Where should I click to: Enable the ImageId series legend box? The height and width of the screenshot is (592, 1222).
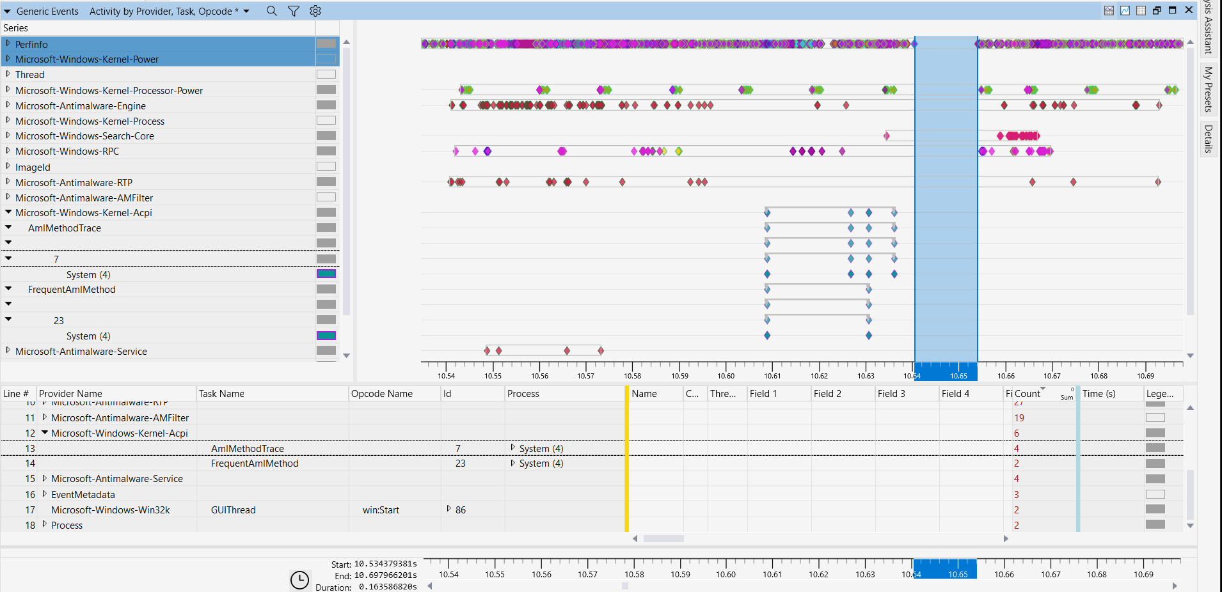click(x=326, y=167)
